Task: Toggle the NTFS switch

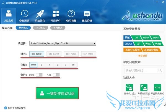Action: (39, 75)
